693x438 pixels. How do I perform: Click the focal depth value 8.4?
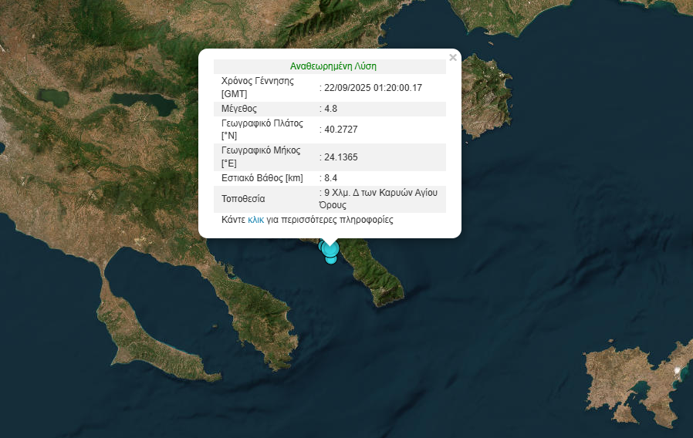pyautogui.click(x=330, y=178)
